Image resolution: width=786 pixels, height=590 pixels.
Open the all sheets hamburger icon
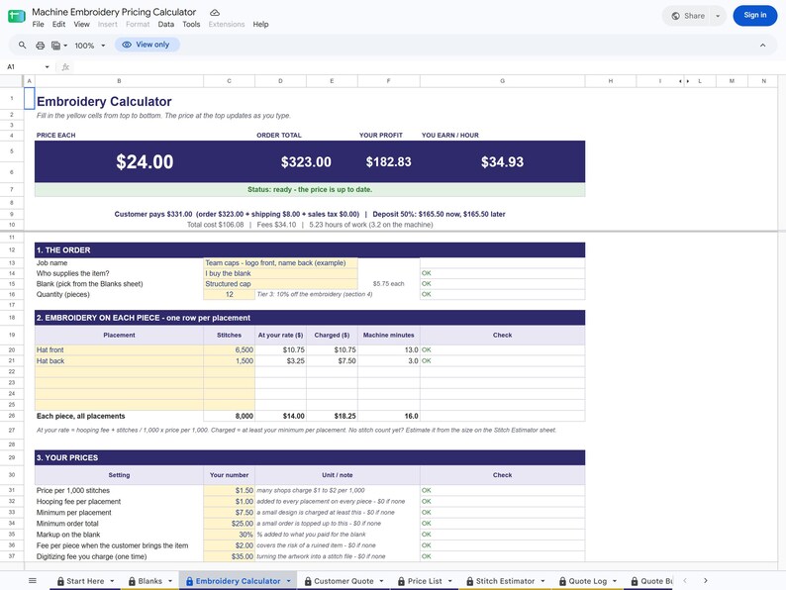pyautogui.click(x=33, y=581)
